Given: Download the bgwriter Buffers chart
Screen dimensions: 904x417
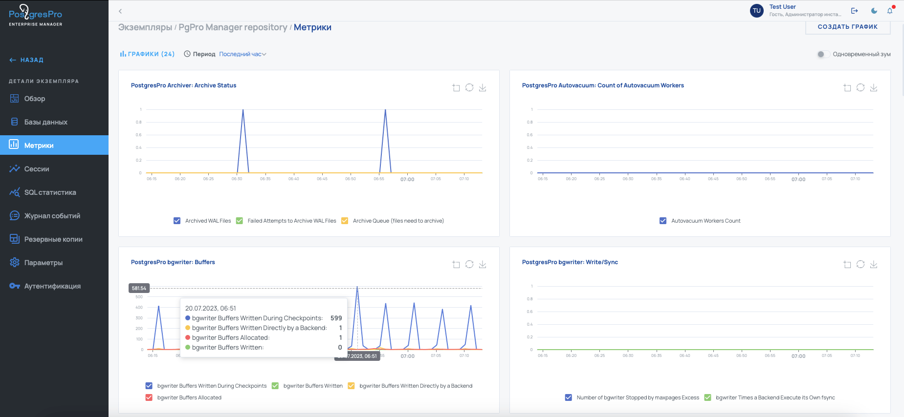Looking at the screenshot, I should [483, 264].
